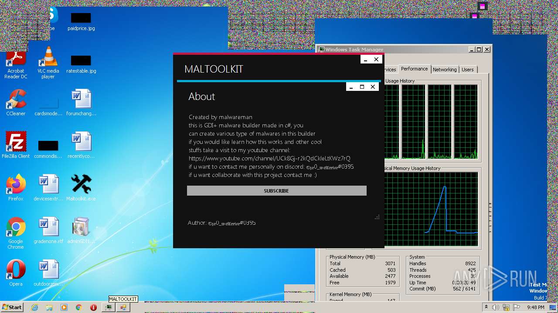Click the Handles value 8922

470,263
